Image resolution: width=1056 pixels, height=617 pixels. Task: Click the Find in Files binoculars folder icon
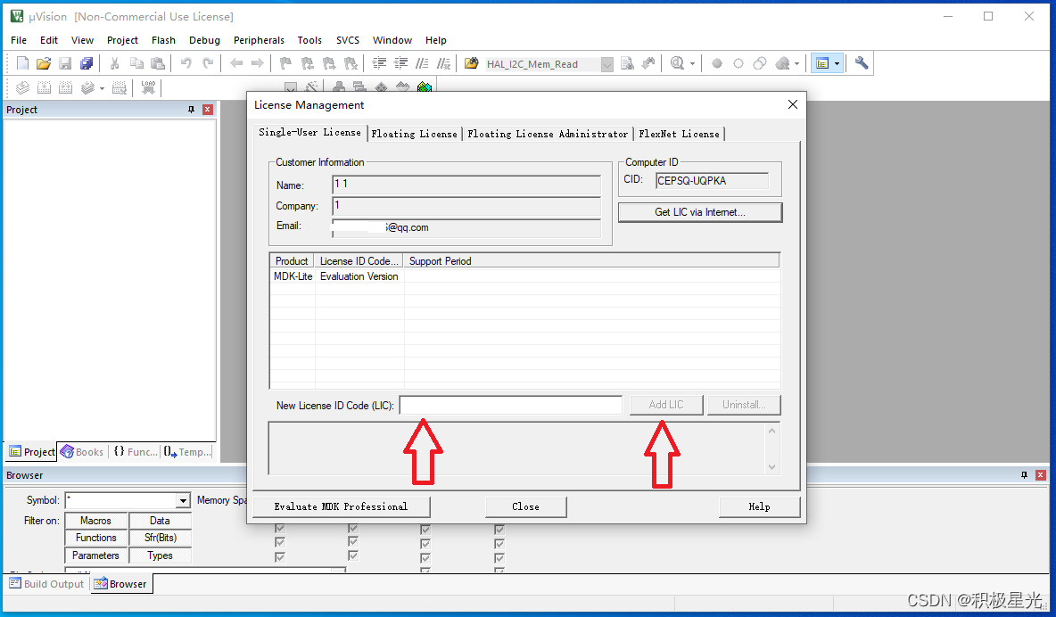coord(472,63)
